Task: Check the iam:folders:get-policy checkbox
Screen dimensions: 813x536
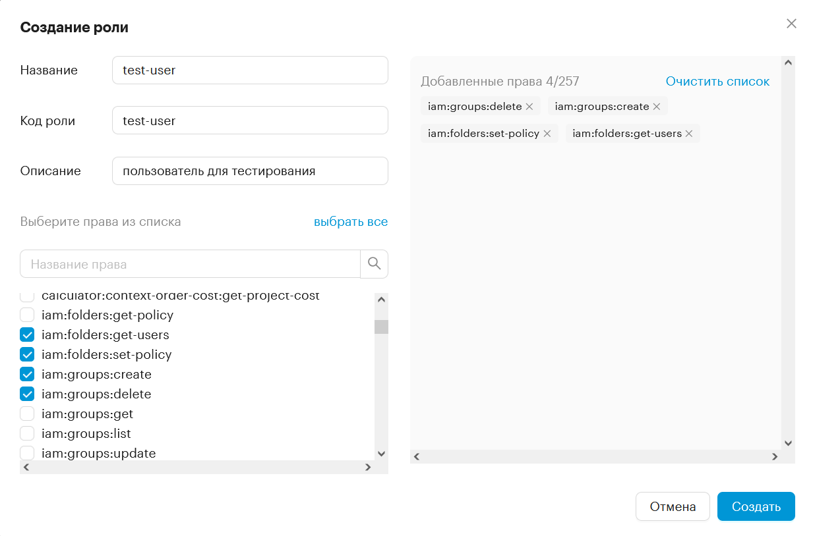Action: [27, 315]
